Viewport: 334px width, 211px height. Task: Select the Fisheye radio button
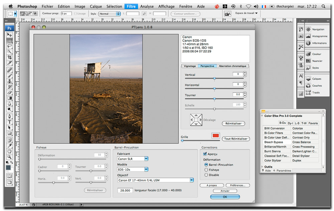pyautogui.click(x=206, y=170)
